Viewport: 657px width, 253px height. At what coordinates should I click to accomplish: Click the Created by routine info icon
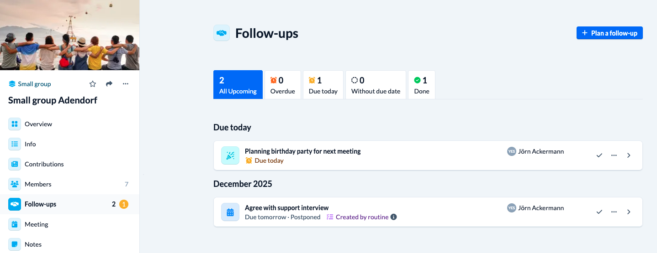pyautogui.click(x=394, y=217)
